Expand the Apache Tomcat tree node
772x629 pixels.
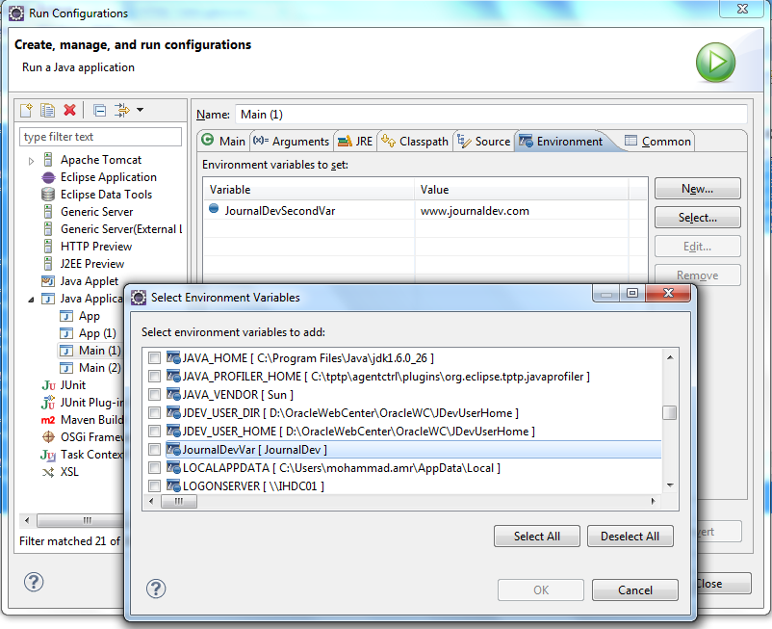click(31, 161)
